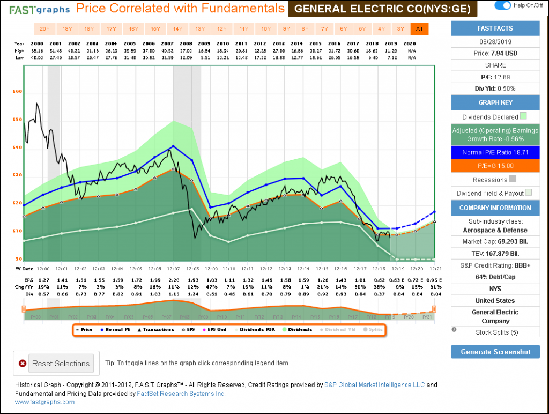Show Transactions markers via legend
This screenshot has width=549, height=414.
(x=157, y=329)
